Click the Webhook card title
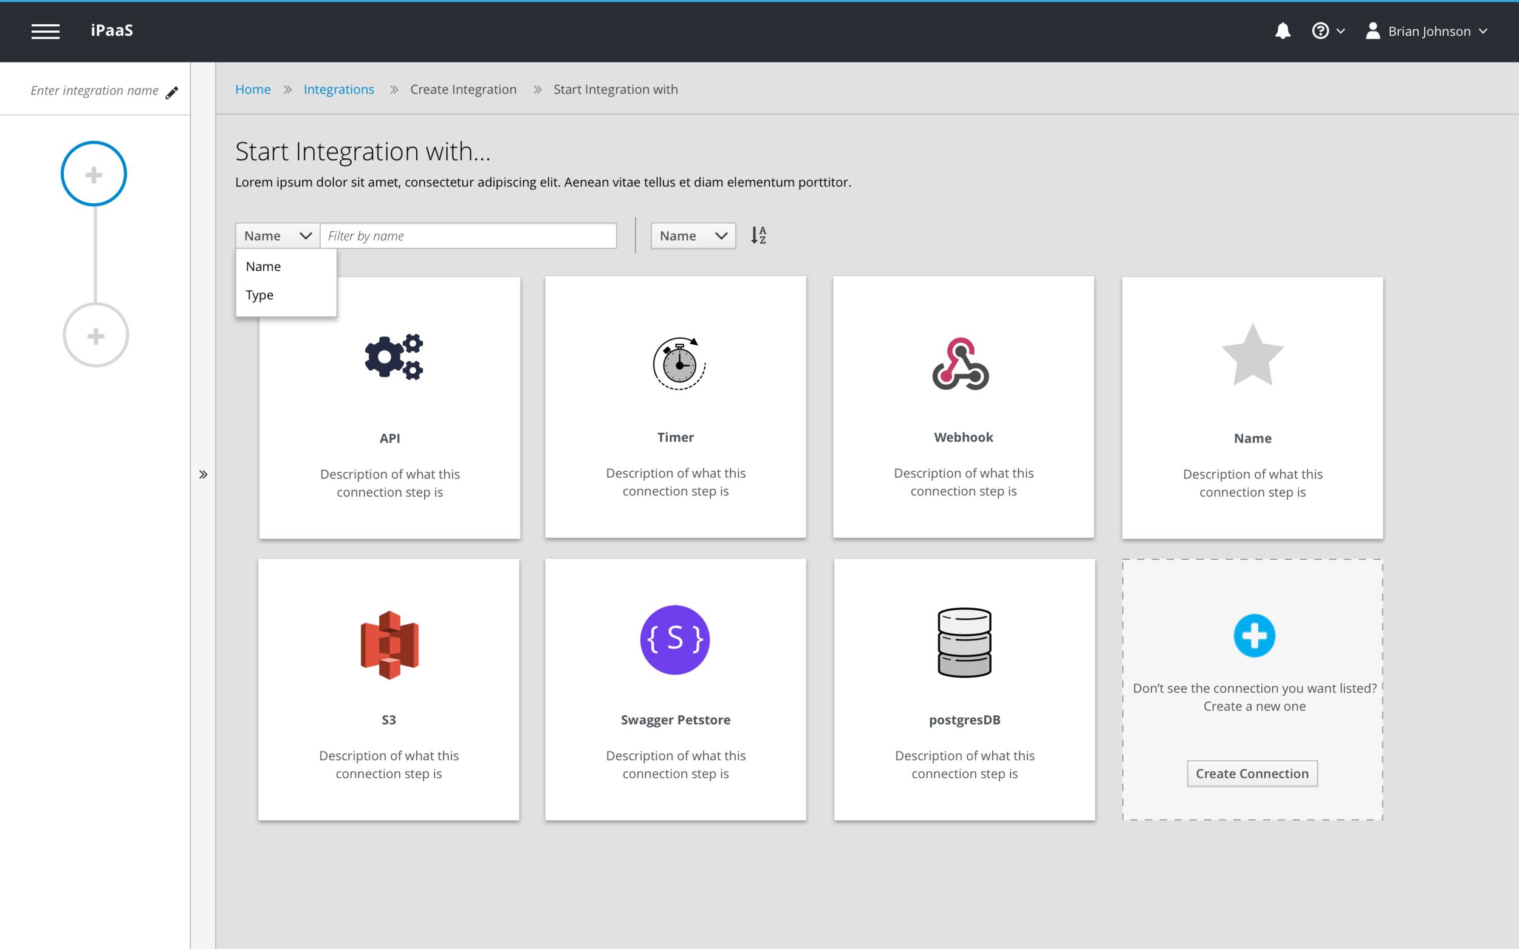1519x949 pixels. point(963,438)
